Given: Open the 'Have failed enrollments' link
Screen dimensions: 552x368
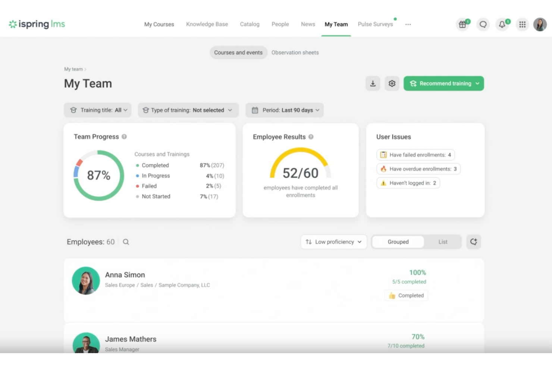Looking at the screenshot, I should [415, 155].
